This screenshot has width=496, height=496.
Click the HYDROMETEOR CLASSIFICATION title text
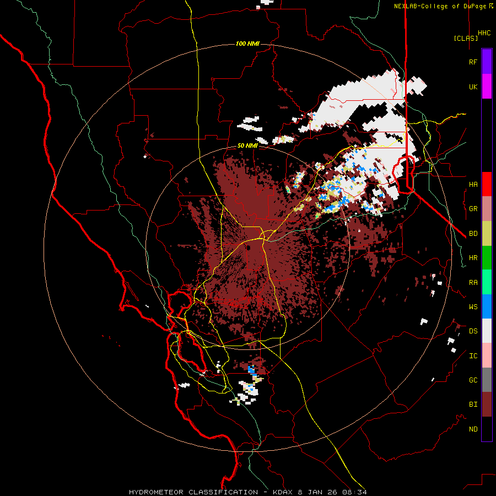coord(193,492)
